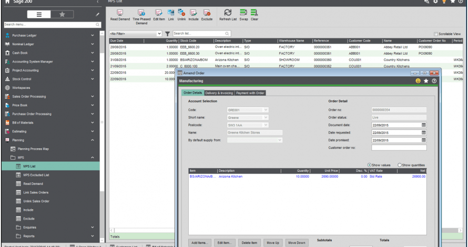This screenshot has height=247, width=468.
Task: Click the Edit Item button in Amend Order
Action: [x=225, y=243]
